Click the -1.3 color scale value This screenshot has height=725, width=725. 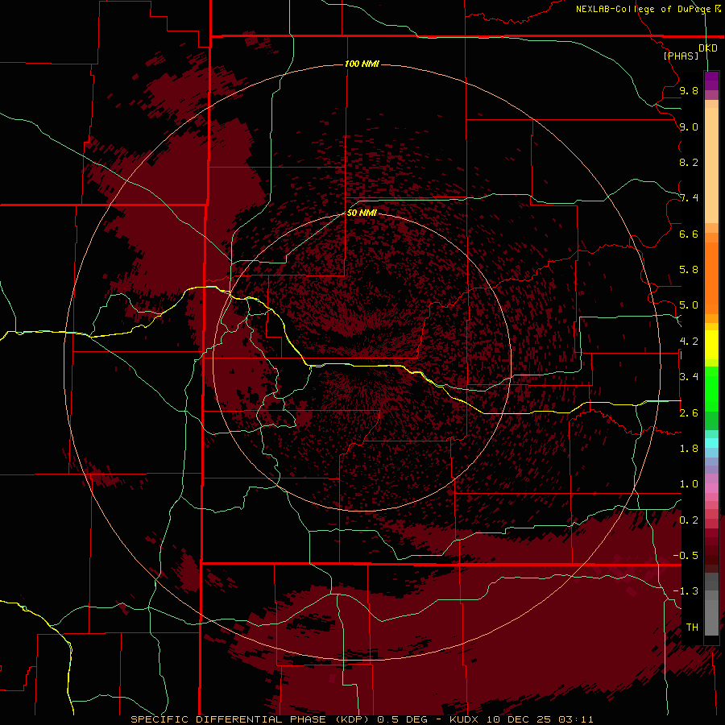point(686,591)
